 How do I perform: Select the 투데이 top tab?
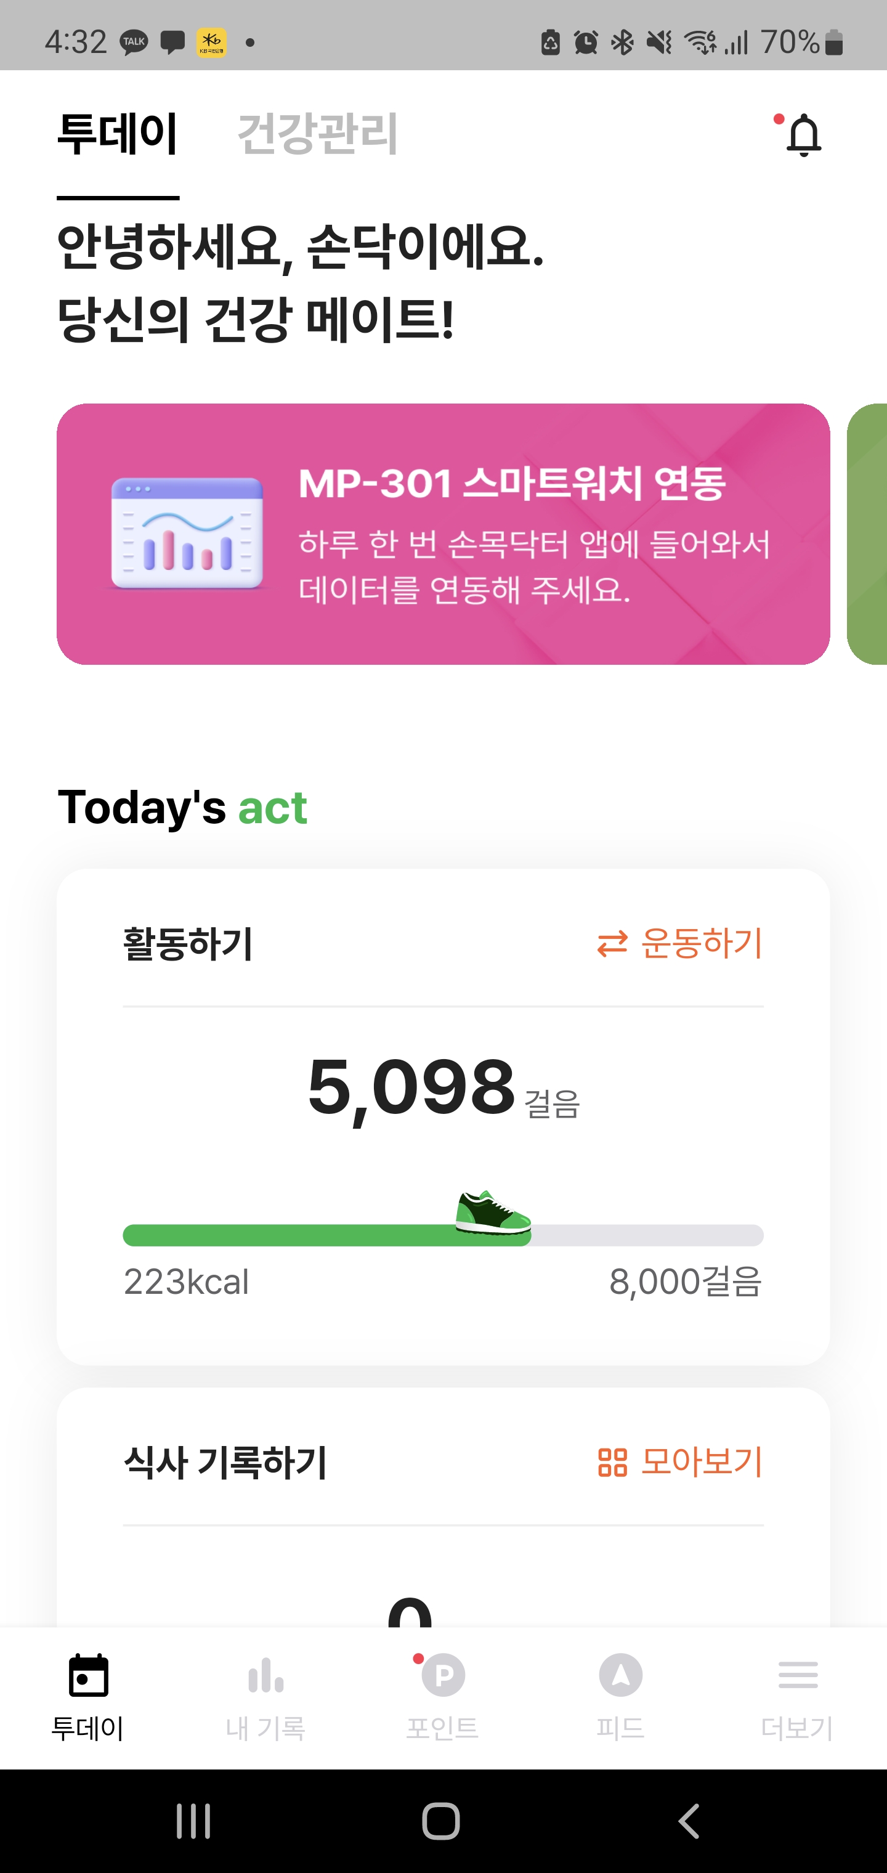(118, 134)
